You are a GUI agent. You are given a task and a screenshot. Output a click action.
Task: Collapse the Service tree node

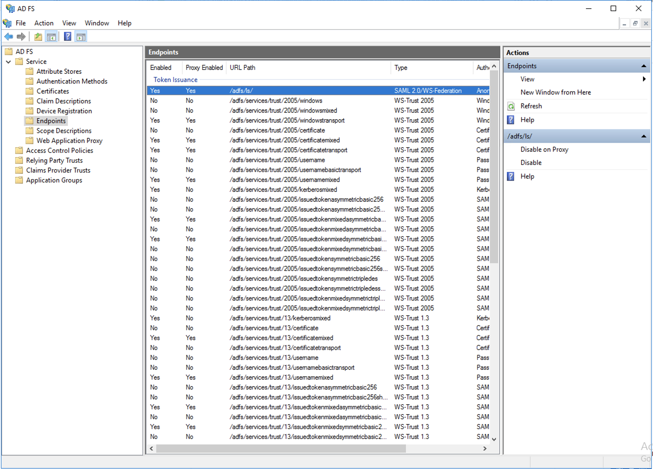(x=8, y=62)
